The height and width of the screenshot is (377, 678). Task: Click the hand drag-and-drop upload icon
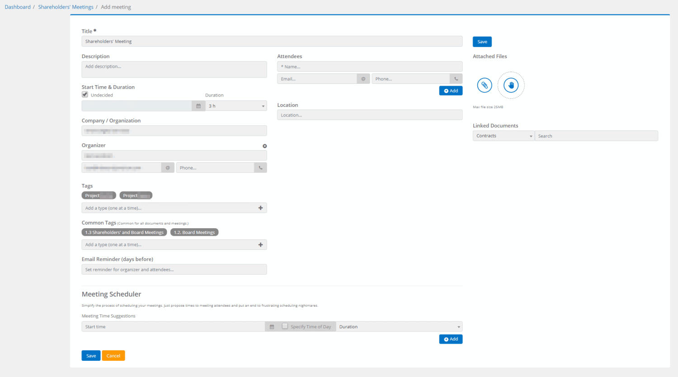click(511, 85)
